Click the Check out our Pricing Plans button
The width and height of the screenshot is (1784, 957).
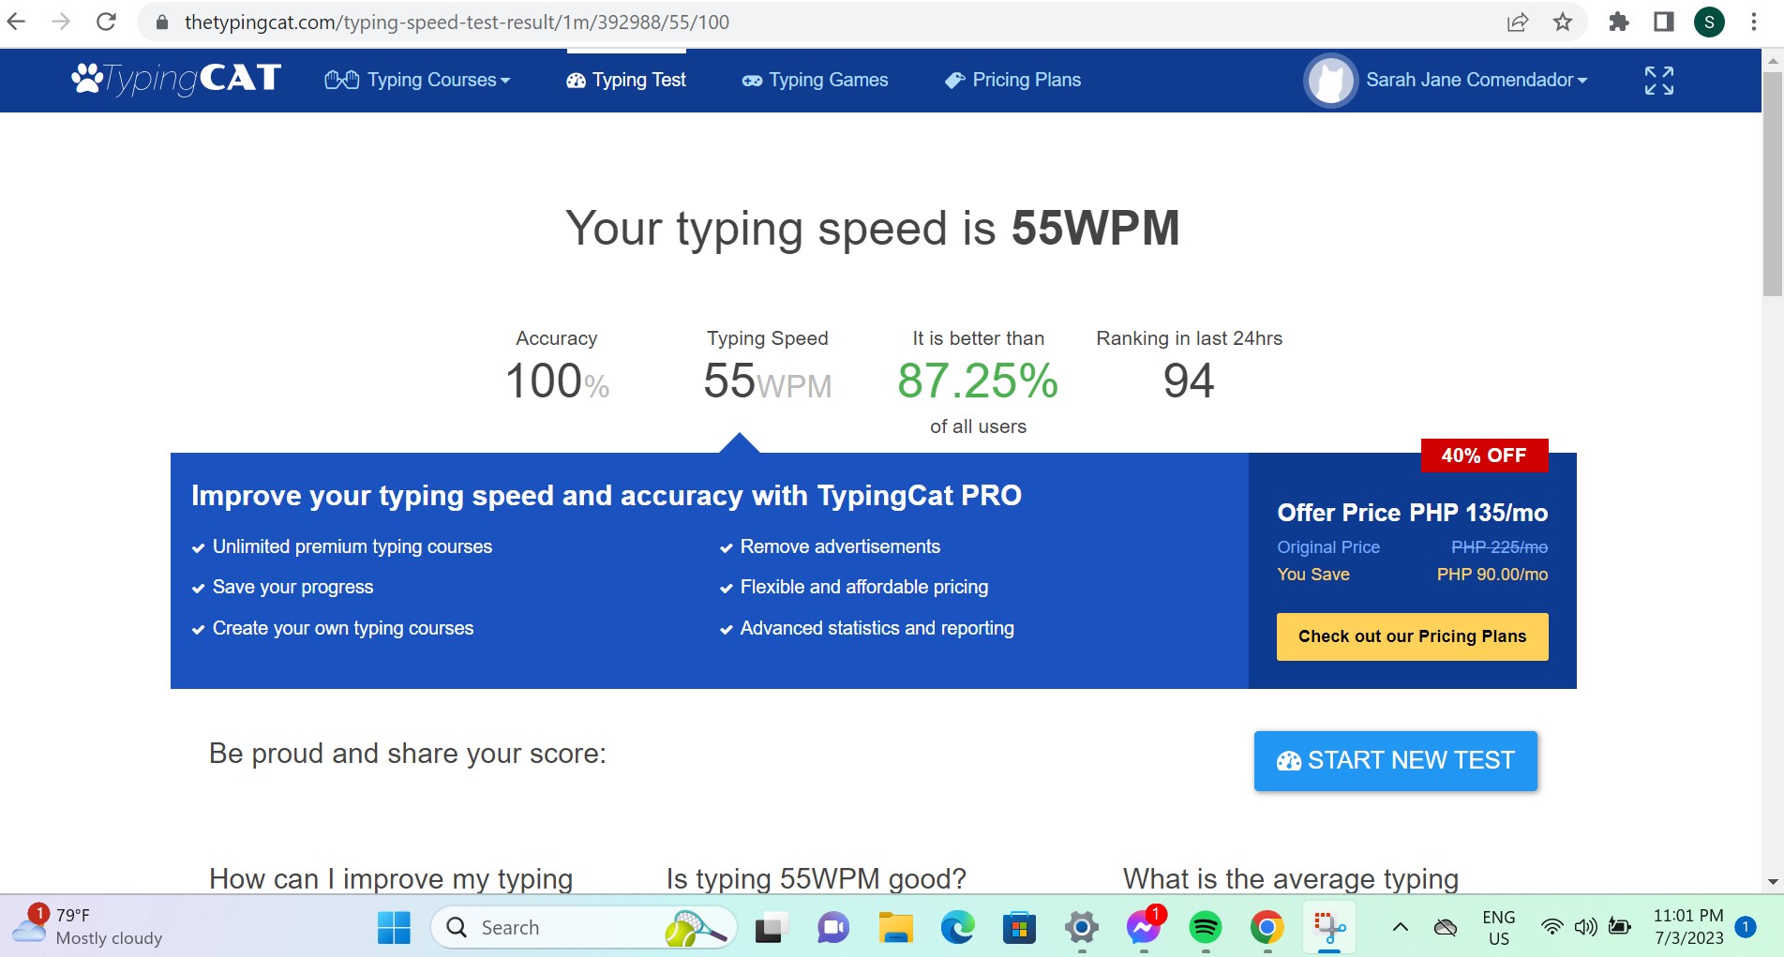[x=1412, y=636]
